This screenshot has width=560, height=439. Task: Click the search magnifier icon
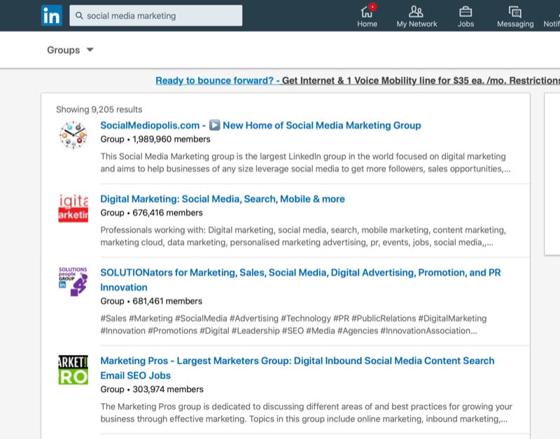click(79, 15)
